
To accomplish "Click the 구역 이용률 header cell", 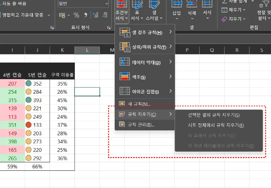I will (62, 75).
